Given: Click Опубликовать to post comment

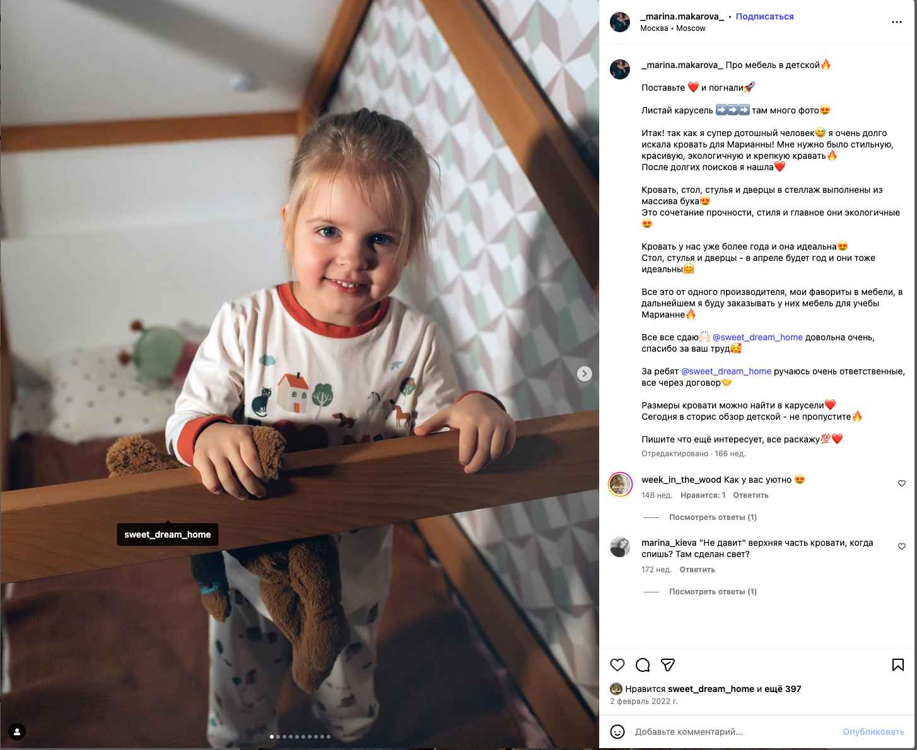Looking at the screenshot, I should 873,732.
